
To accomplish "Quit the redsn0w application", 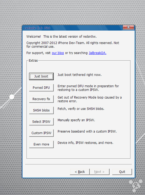I will point(122,172).
